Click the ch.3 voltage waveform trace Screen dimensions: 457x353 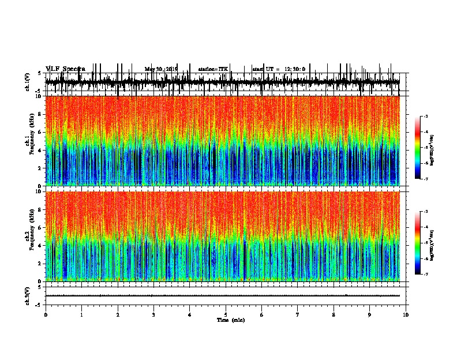click(222, 296)
